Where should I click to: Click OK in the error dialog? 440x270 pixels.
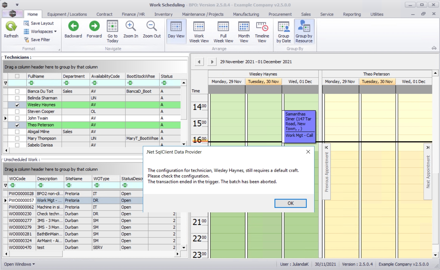290,203
